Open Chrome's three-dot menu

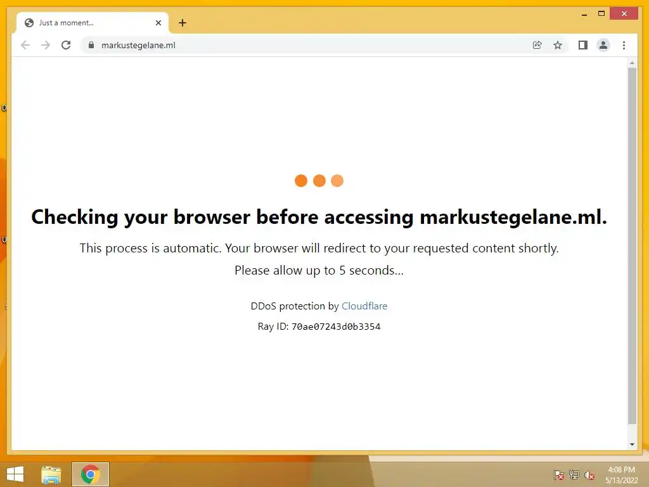pyautogui.click(x=624, y=45)
